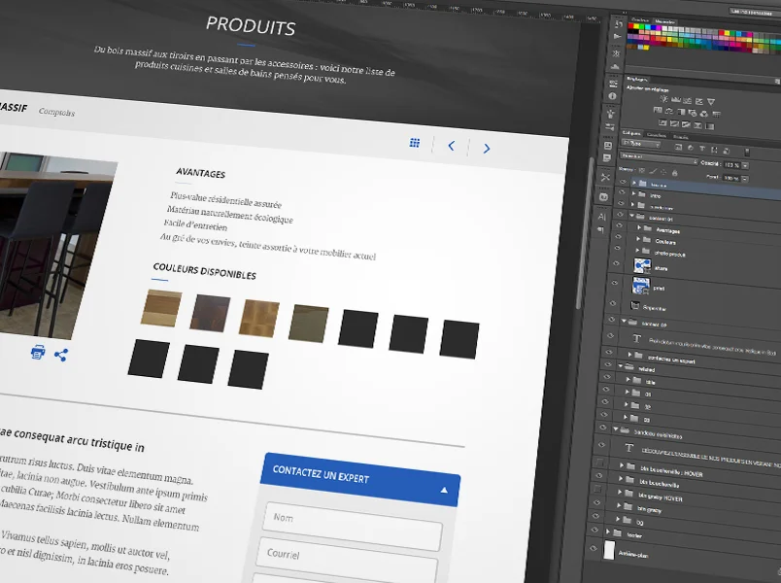
Task: Open the History panel icon in collapsed dock
Action: coord(619,24)
